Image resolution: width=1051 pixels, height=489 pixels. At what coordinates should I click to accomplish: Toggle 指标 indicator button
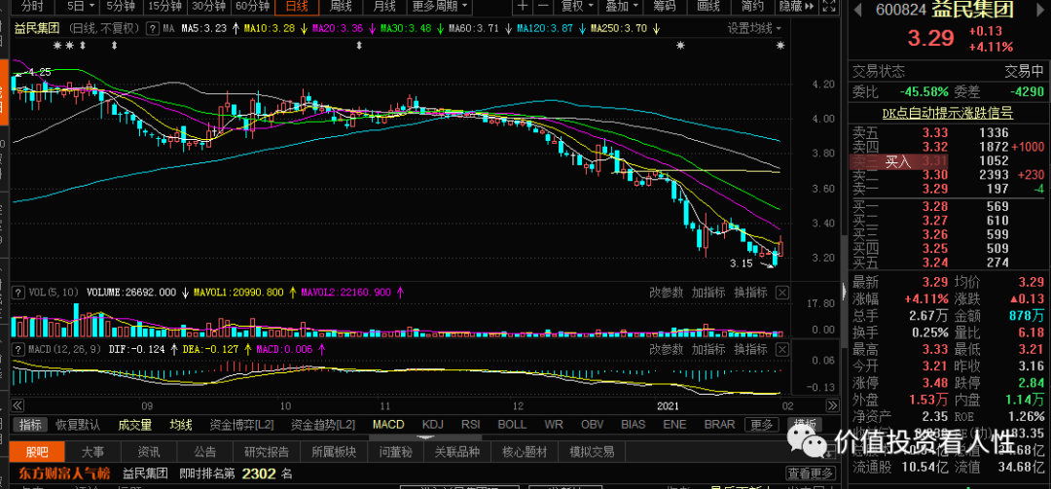[30, 425]
